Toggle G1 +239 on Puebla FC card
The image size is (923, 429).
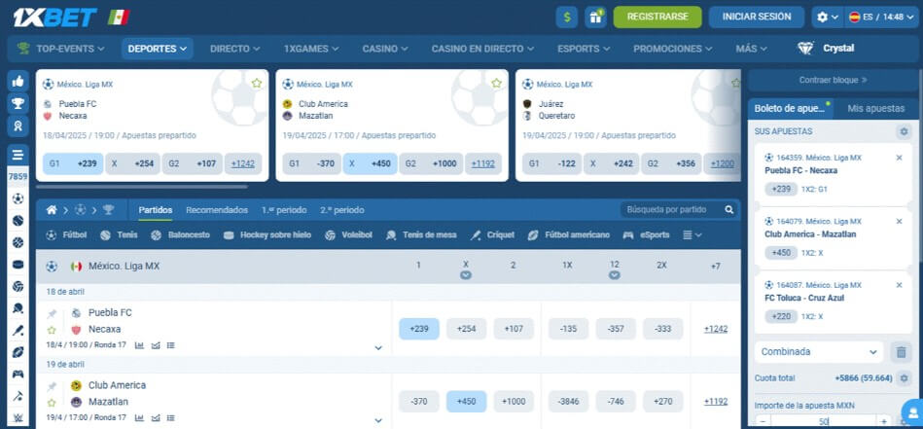[73, 163]
